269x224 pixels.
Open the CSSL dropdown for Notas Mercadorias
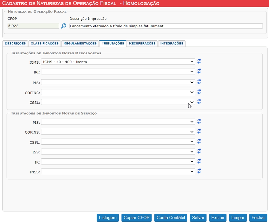pos(118,102)
